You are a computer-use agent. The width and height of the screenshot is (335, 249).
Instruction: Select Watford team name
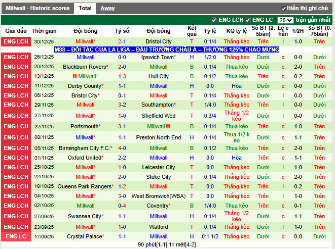(159, 227)
